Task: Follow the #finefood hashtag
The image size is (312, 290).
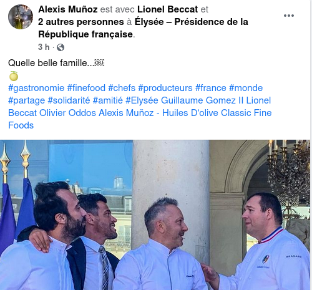Action: pos(86,88)
